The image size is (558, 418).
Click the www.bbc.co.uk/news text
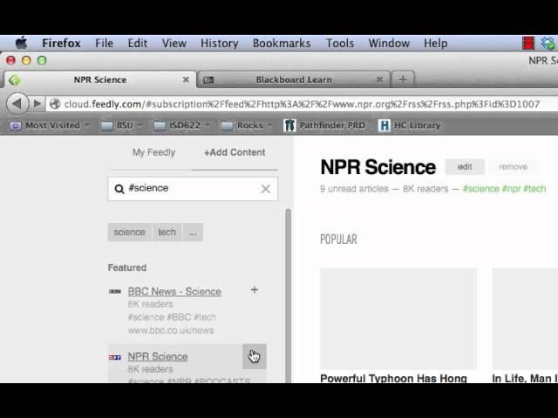(171, 331)
